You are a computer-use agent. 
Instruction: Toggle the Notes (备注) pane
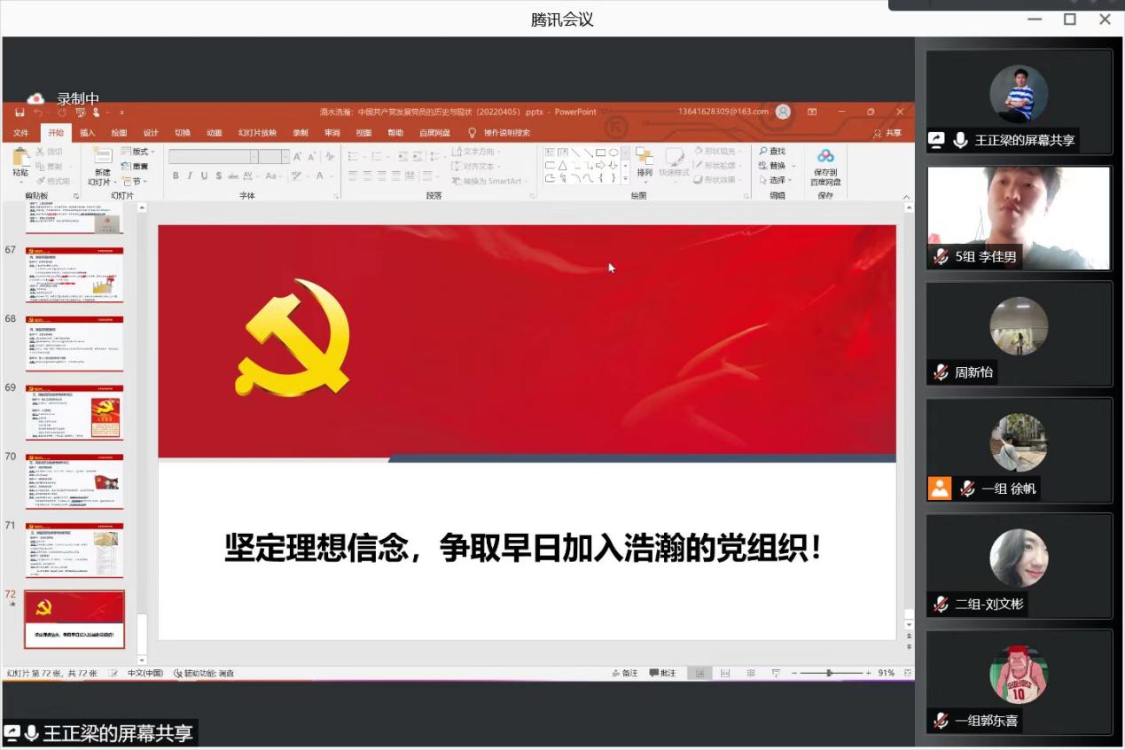point(625,674)
